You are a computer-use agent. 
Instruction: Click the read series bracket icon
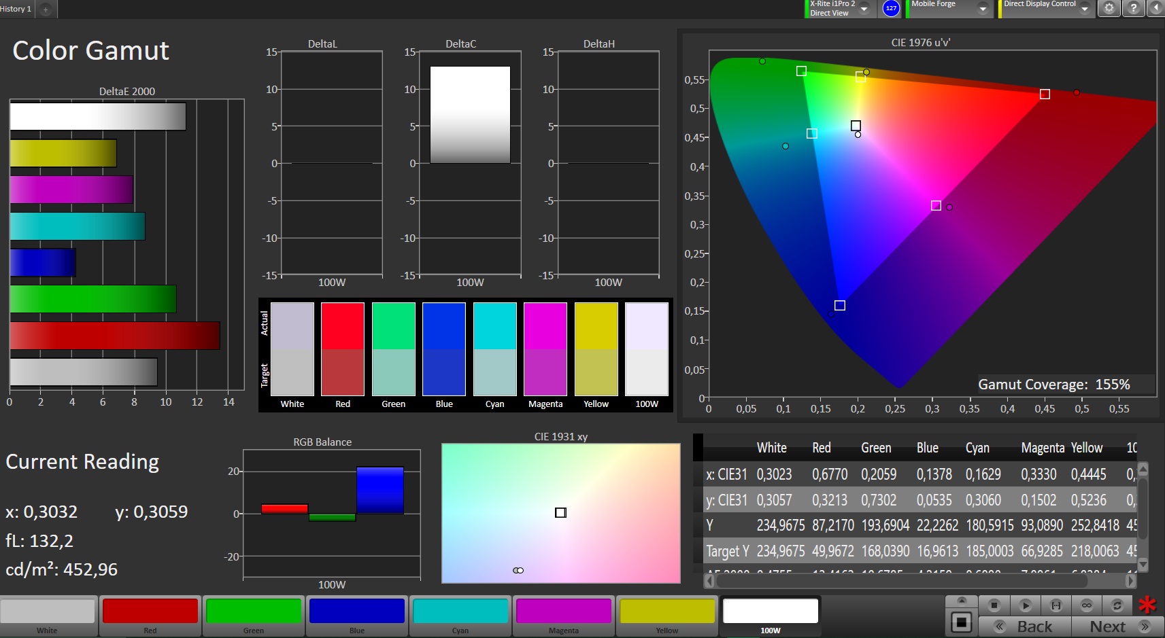pyautogui.click(x=1056, y=605)
